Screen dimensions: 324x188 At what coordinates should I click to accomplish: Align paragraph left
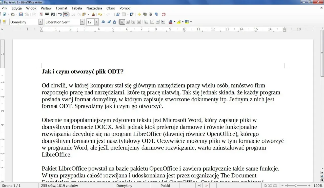(122, 22)
